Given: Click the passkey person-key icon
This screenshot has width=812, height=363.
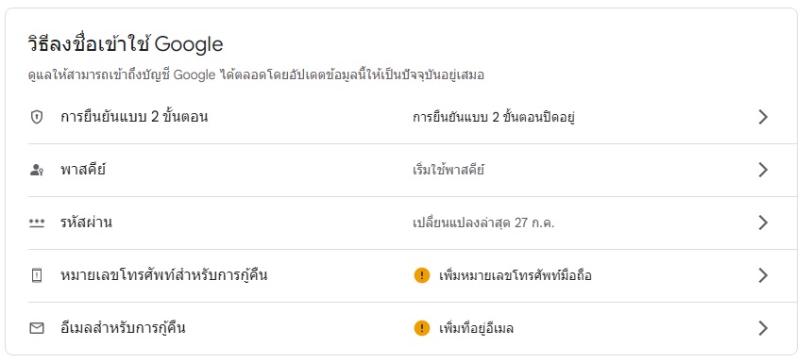Looking at the screenshot, I should (36, 170).
